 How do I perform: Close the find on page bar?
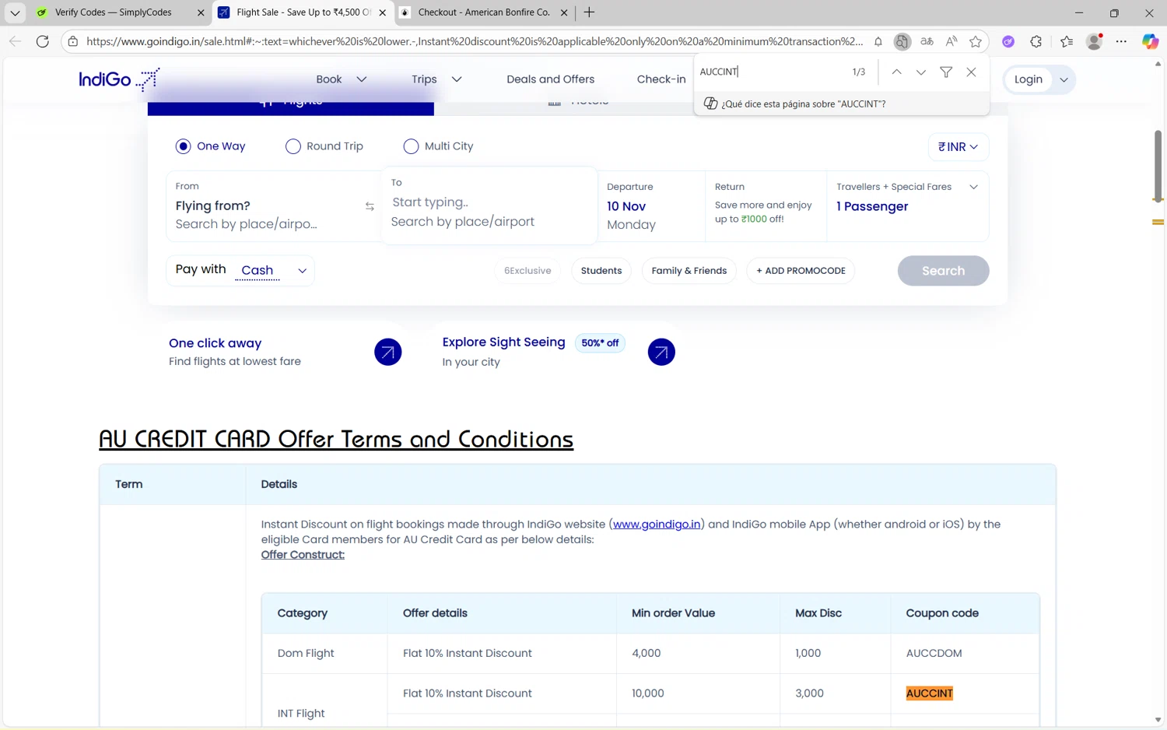click(971, 72)
